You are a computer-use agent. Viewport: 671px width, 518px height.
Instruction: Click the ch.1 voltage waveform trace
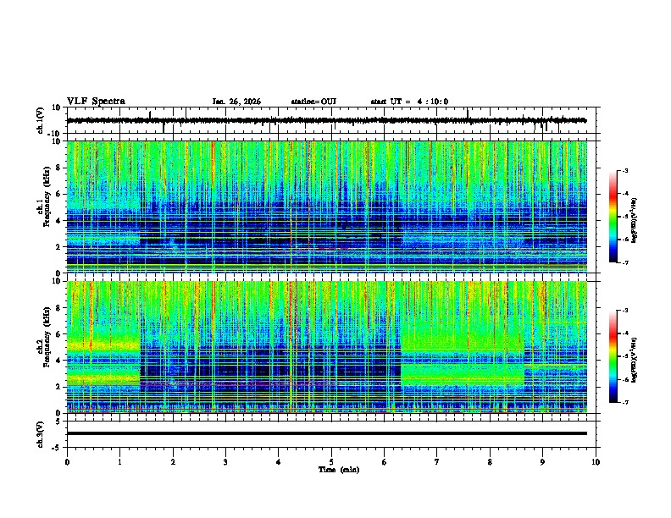[326, 120]
